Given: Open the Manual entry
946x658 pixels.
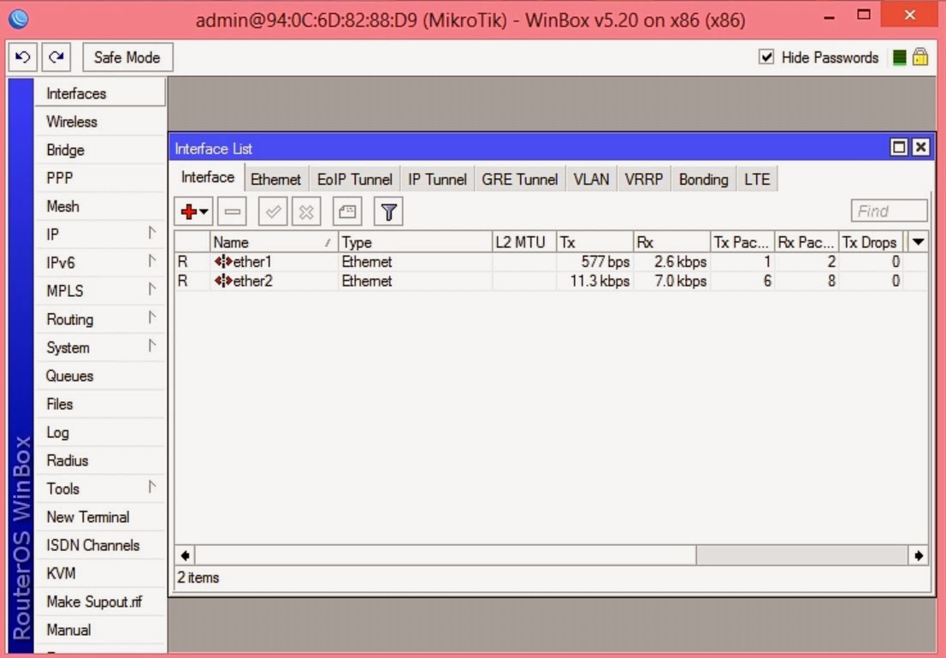Looking at the screenshot, I should click(100, 630).
